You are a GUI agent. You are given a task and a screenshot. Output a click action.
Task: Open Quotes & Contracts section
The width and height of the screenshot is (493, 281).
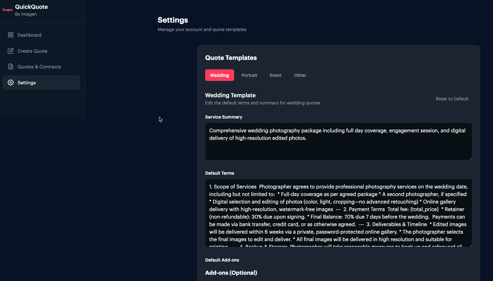coord(41,66)
